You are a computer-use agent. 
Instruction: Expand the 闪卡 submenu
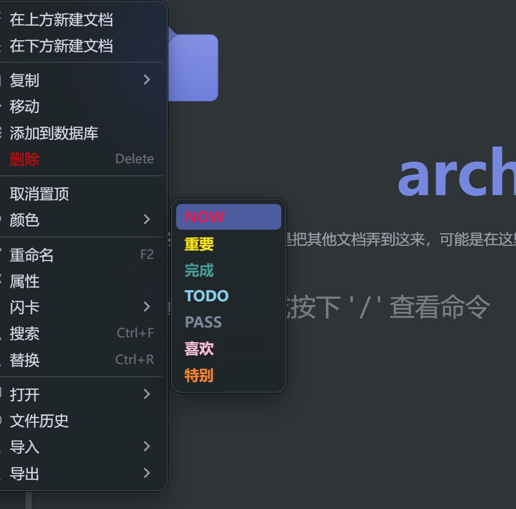78,307
